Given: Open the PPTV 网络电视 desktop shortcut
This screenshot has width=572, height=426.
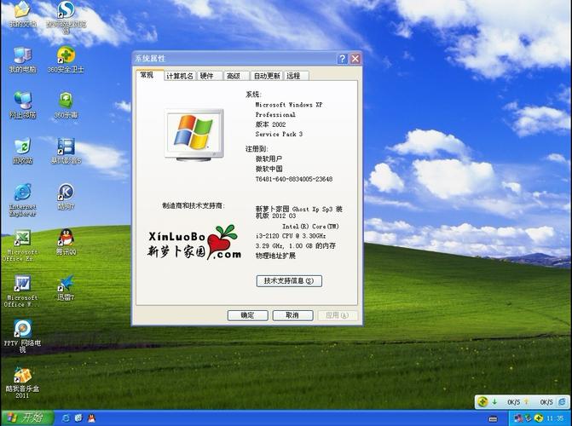Looking at the screenshot, I should [x=22, y=330].
